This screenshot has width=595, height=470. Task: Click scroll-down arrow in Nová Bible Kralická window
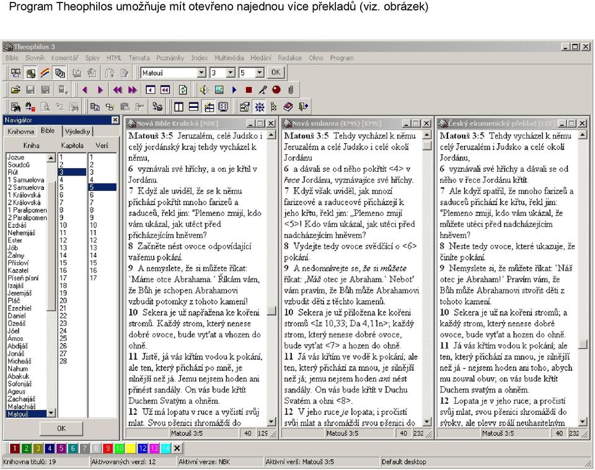271,422
